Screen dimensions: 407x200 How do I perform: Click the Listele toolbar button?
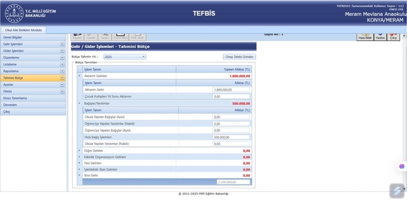(x=91, y=37)
